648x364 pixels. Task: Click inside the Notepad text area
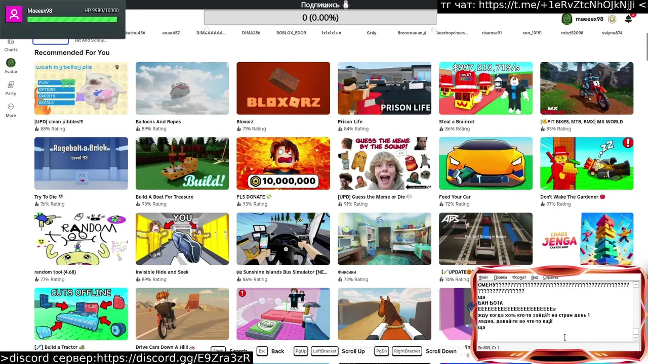555,311
